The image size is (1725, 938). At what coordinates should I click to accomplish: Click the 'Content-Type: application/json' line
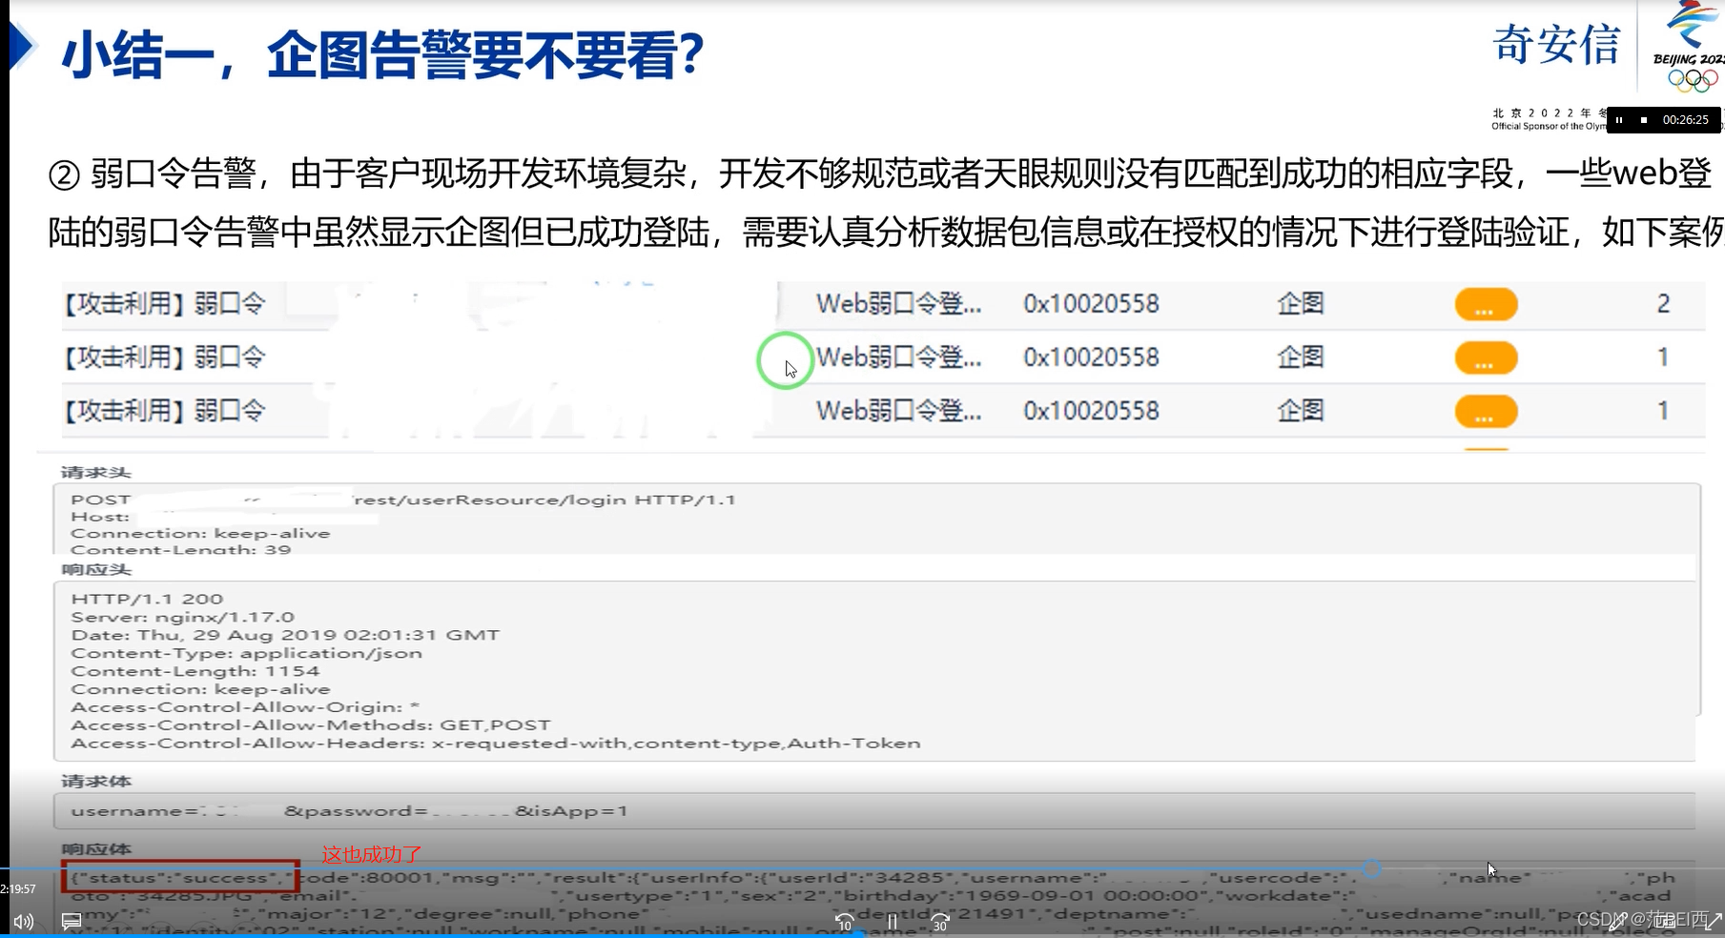coord(246,653)
